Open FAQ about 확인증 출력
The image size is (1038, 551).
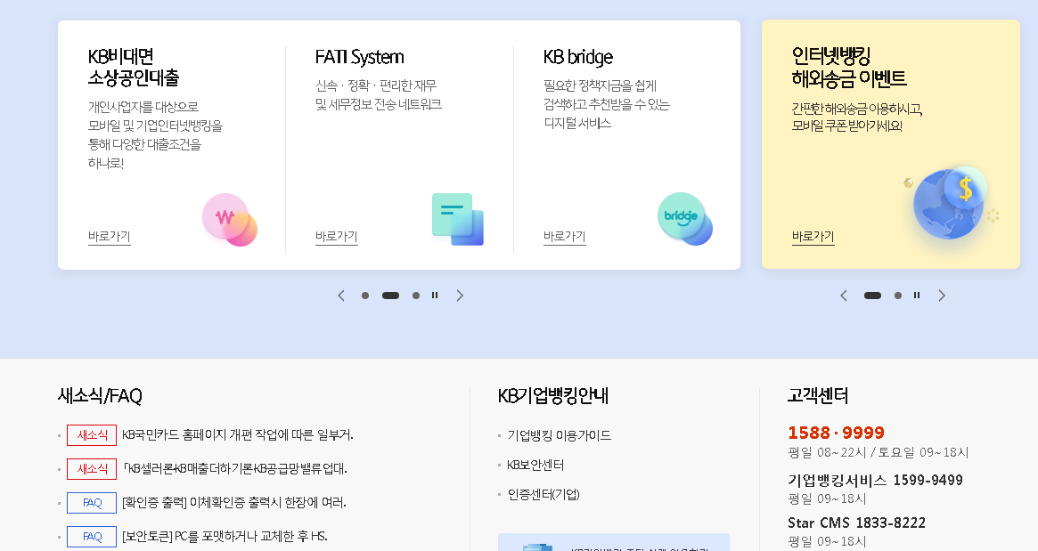tap(234, 502)
